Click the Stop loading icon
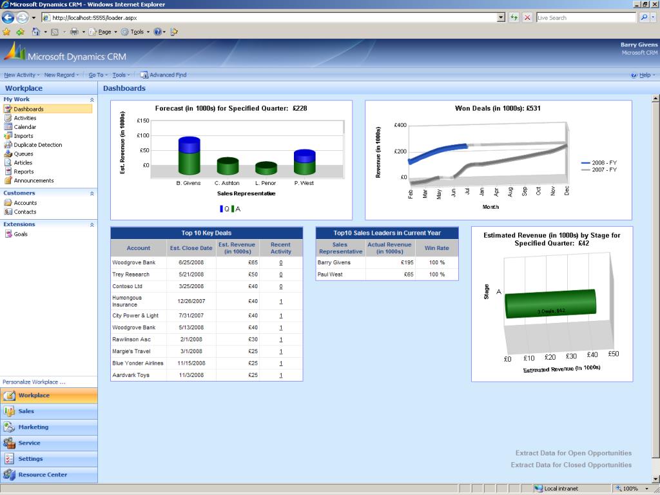Image resolution: width=660 pixels, height=495 pixels. [x=527, y=17]
